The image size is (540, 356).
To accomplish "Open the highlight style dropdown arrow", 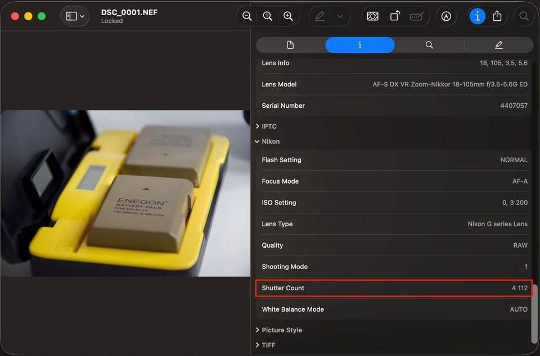I will click(340, 16).
